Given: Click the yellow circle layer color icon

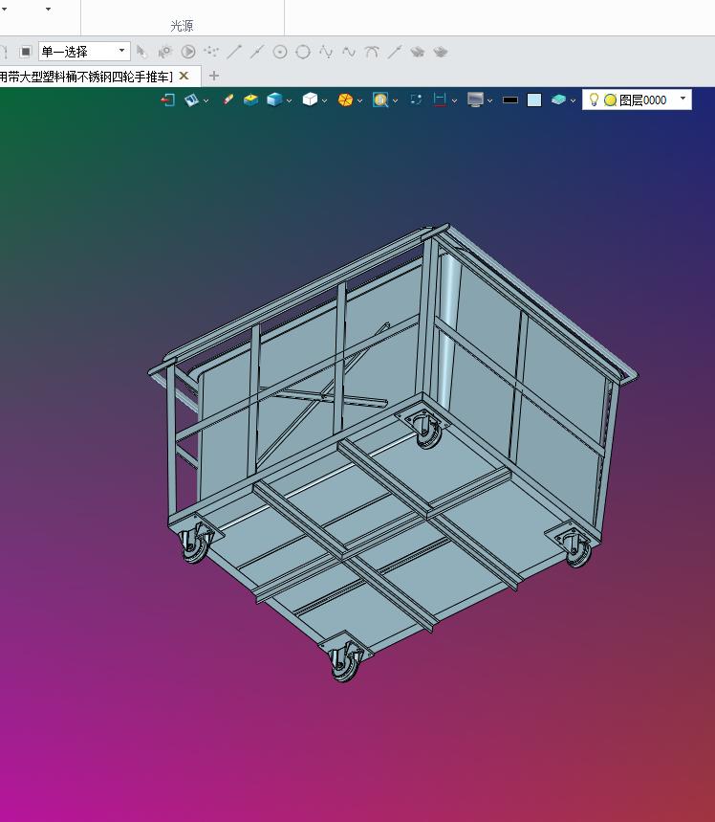Looking at the screenshot, I should coord(610,100).
